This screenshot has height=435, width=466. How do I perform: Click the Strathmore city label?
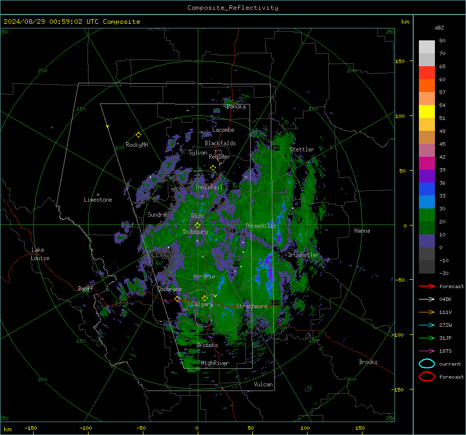click(x=252, y=306)
